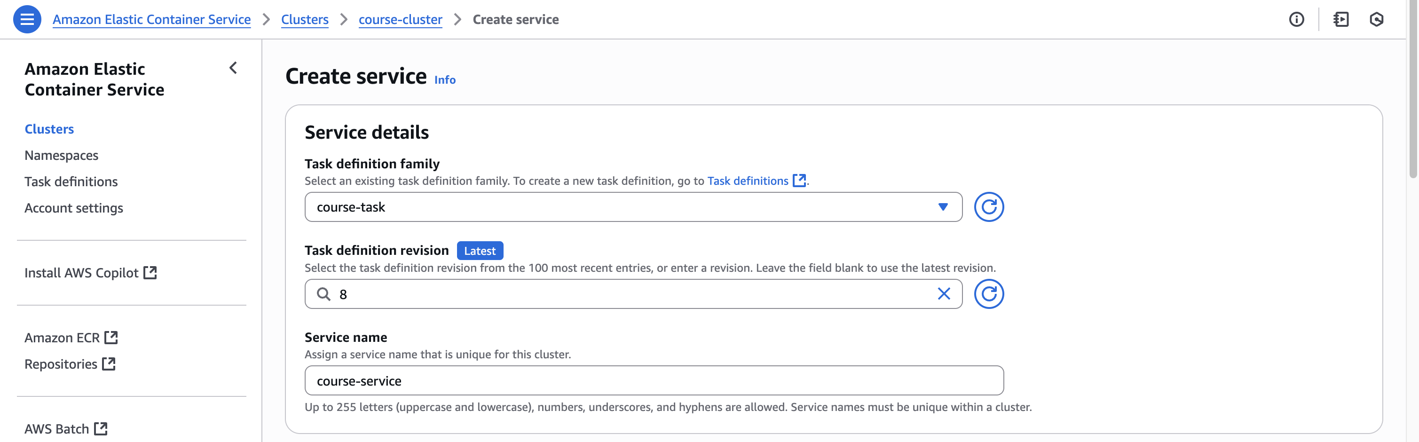Click the course-cluster breadcrumb link
This screenshot has width=1419, height=442.
400,19
